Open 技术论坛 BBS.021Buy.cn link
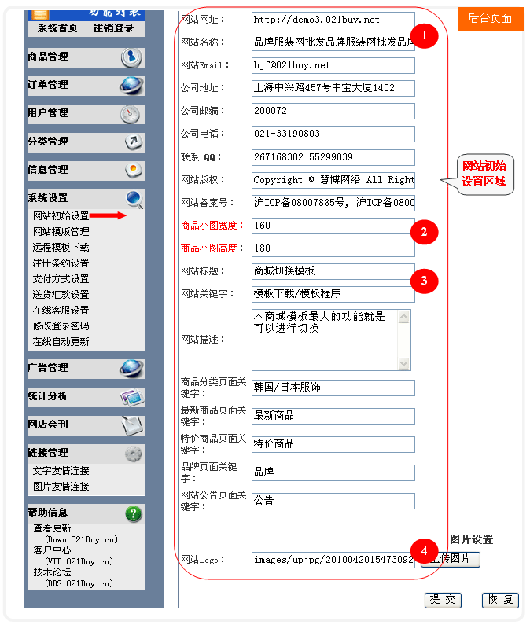Image resolution: width=530 pixels, height=625 pixels. tap(73, 578)
